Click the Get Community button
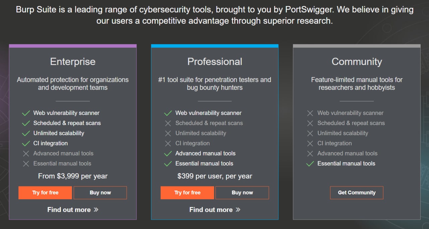 coord(357,193)
